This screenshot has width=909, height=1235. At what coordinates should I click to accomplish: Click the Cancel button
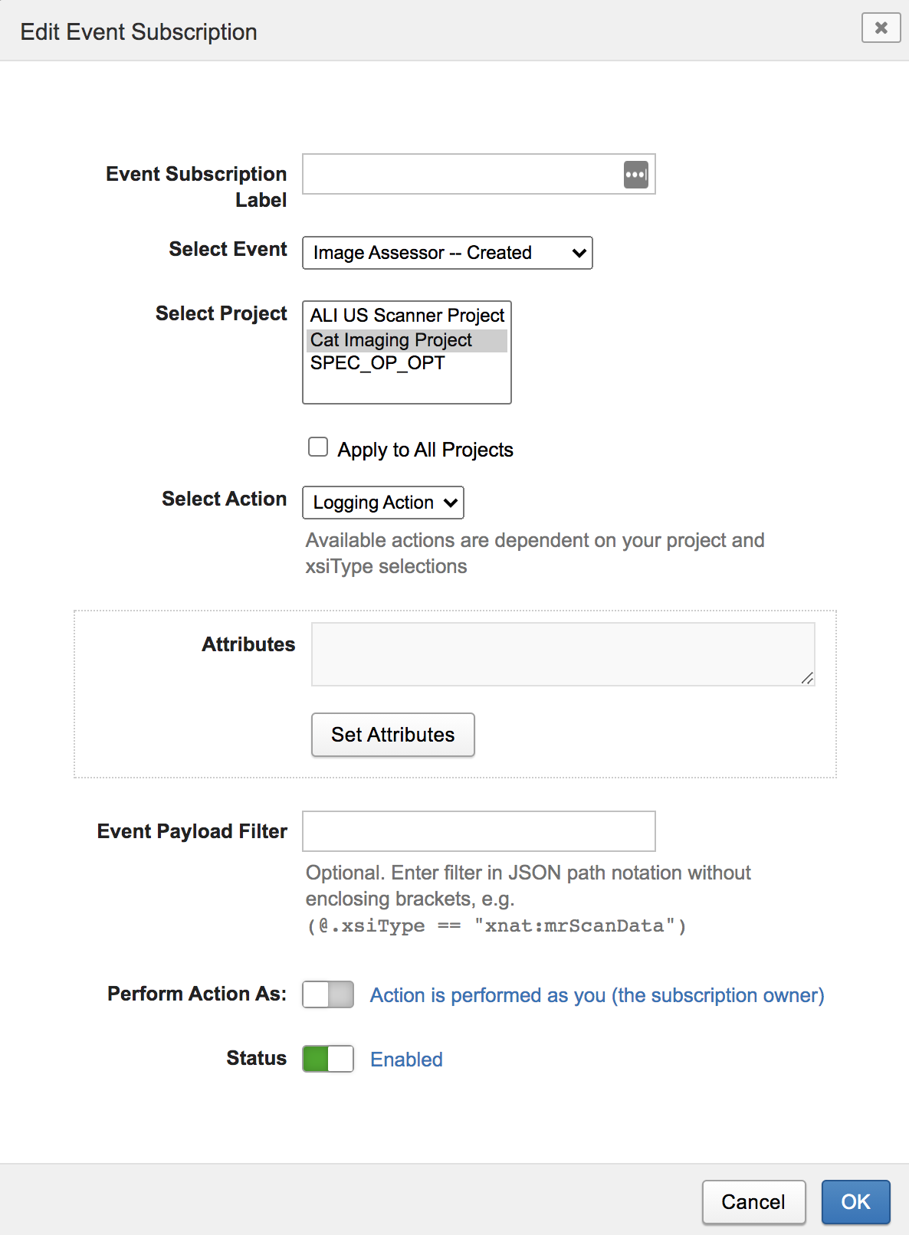753,1202
